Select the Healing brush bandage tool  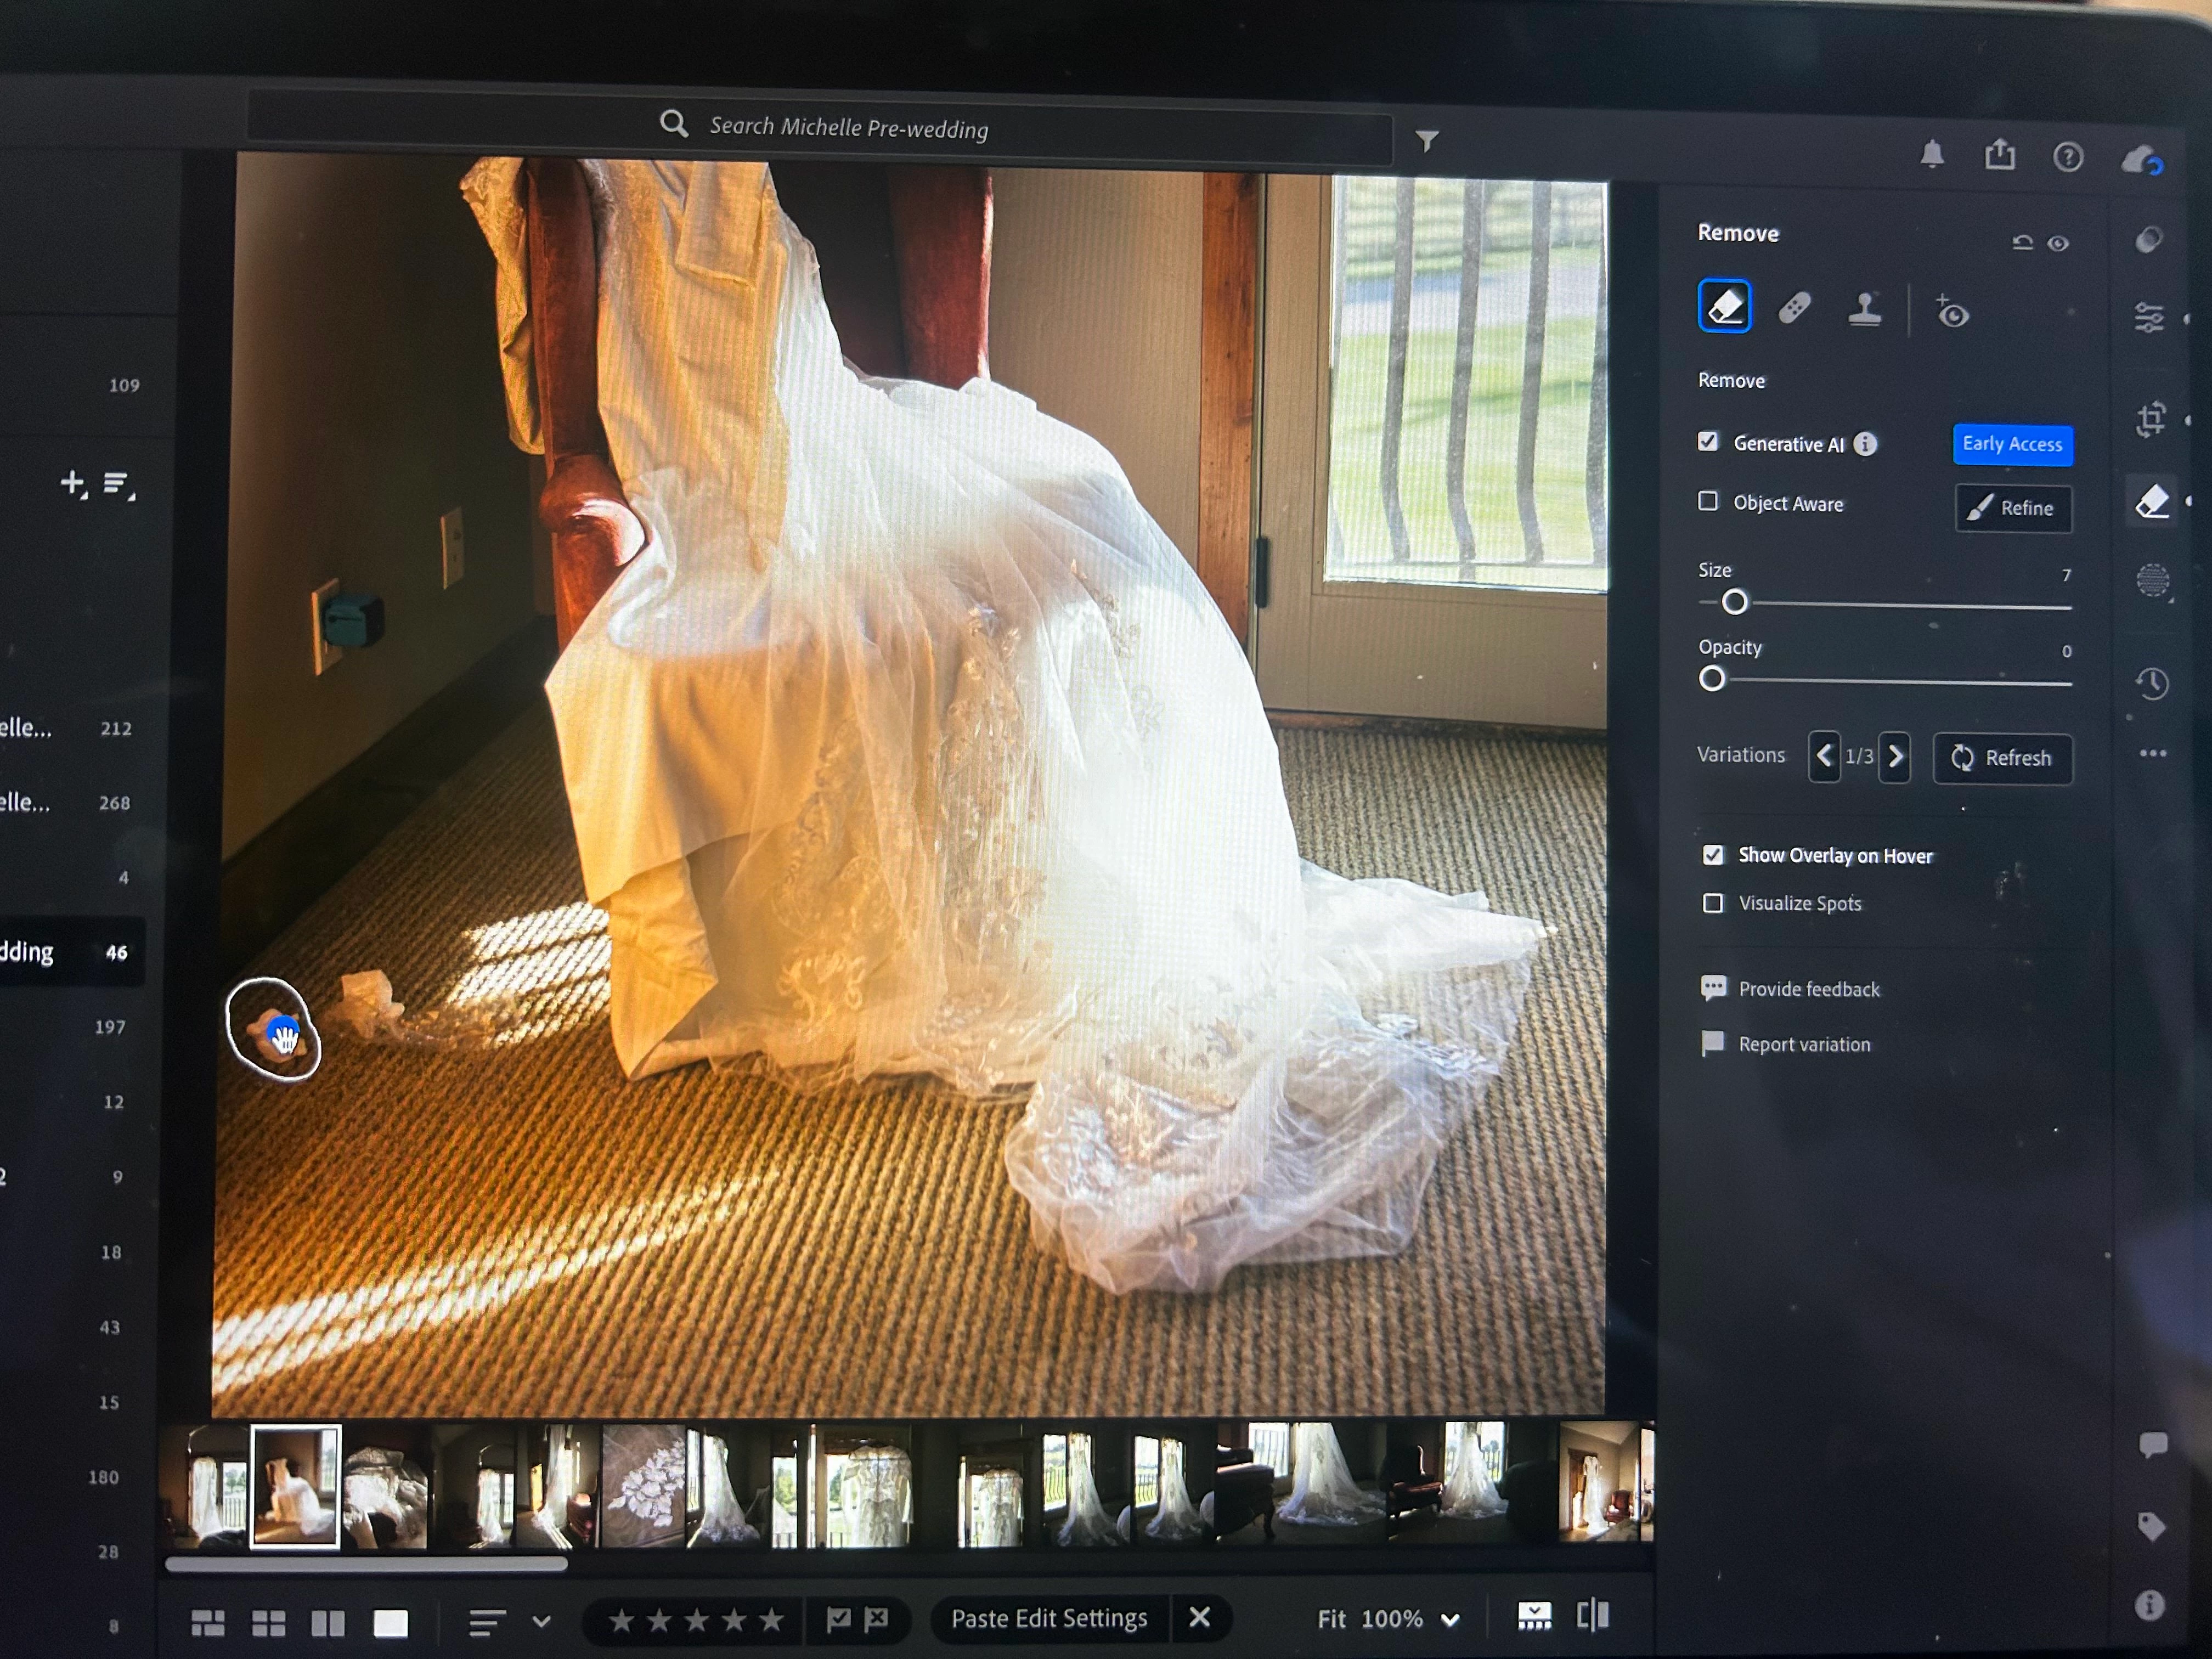1794,308
